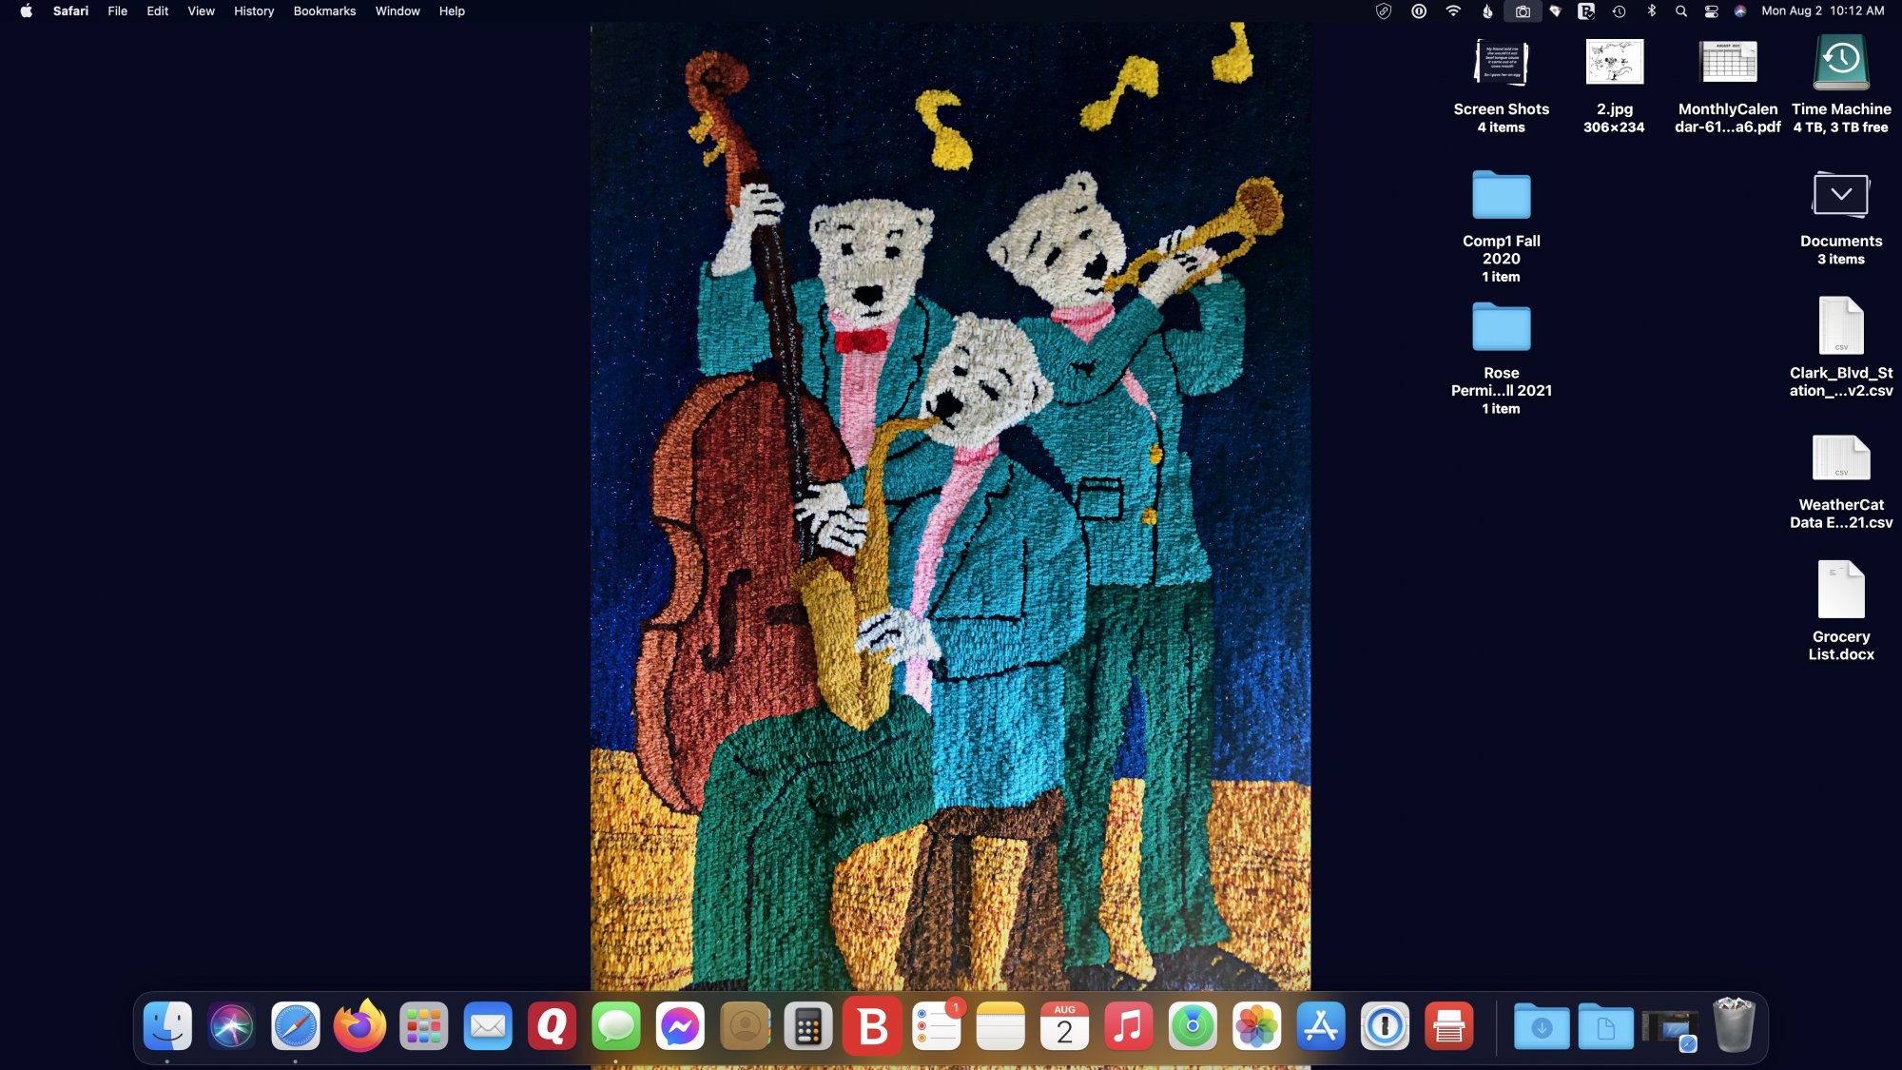Open Documents folder stack in Dock
Image resolution: width=1902 pixels, height=1070 pixels.
(x=1605, y=1026)
